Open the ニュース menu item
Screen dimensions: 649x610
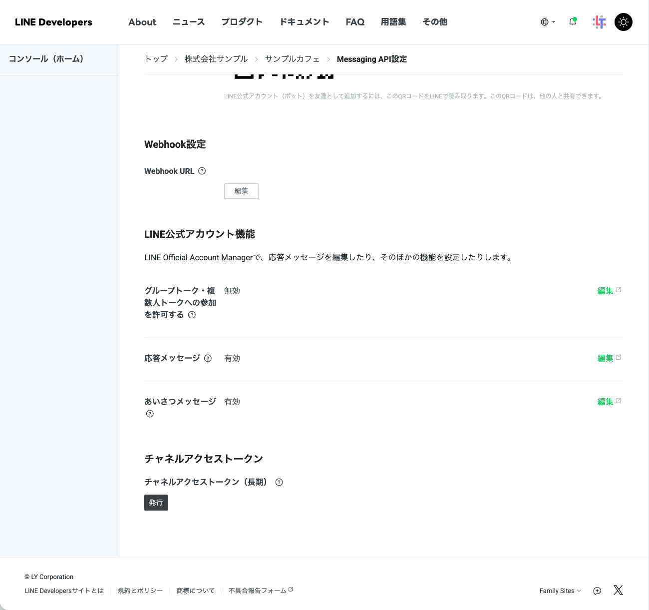point(189,22)
